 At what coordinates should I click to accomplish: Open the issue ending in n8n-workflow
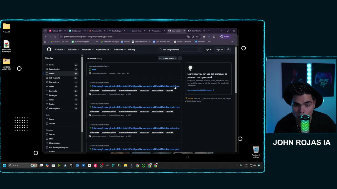[x=136, y=86]
